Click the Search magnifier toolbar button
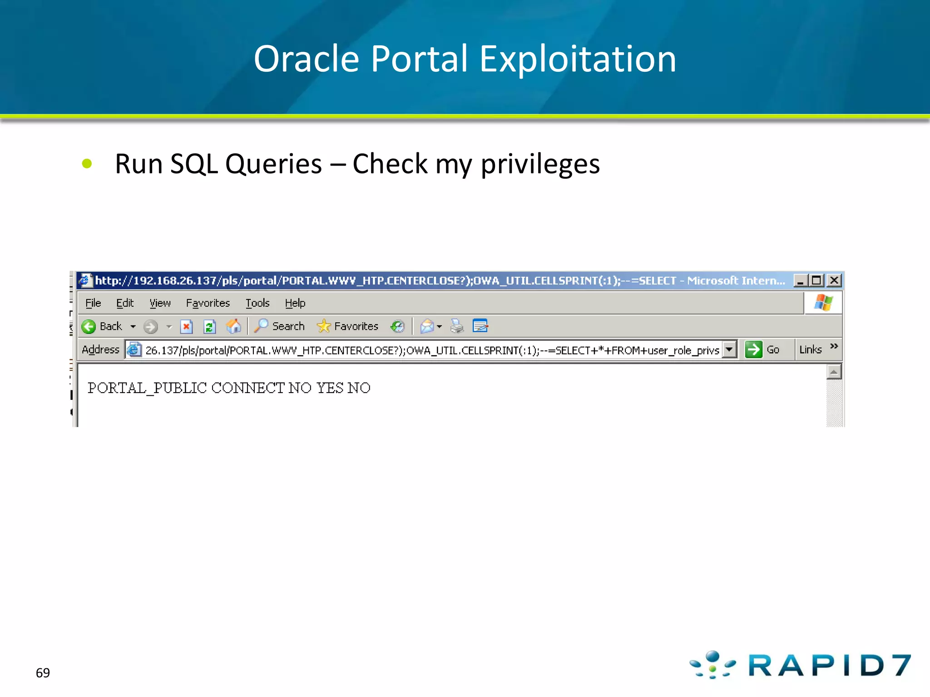Viewport: 930px width, 697px height. coord(279,326)
